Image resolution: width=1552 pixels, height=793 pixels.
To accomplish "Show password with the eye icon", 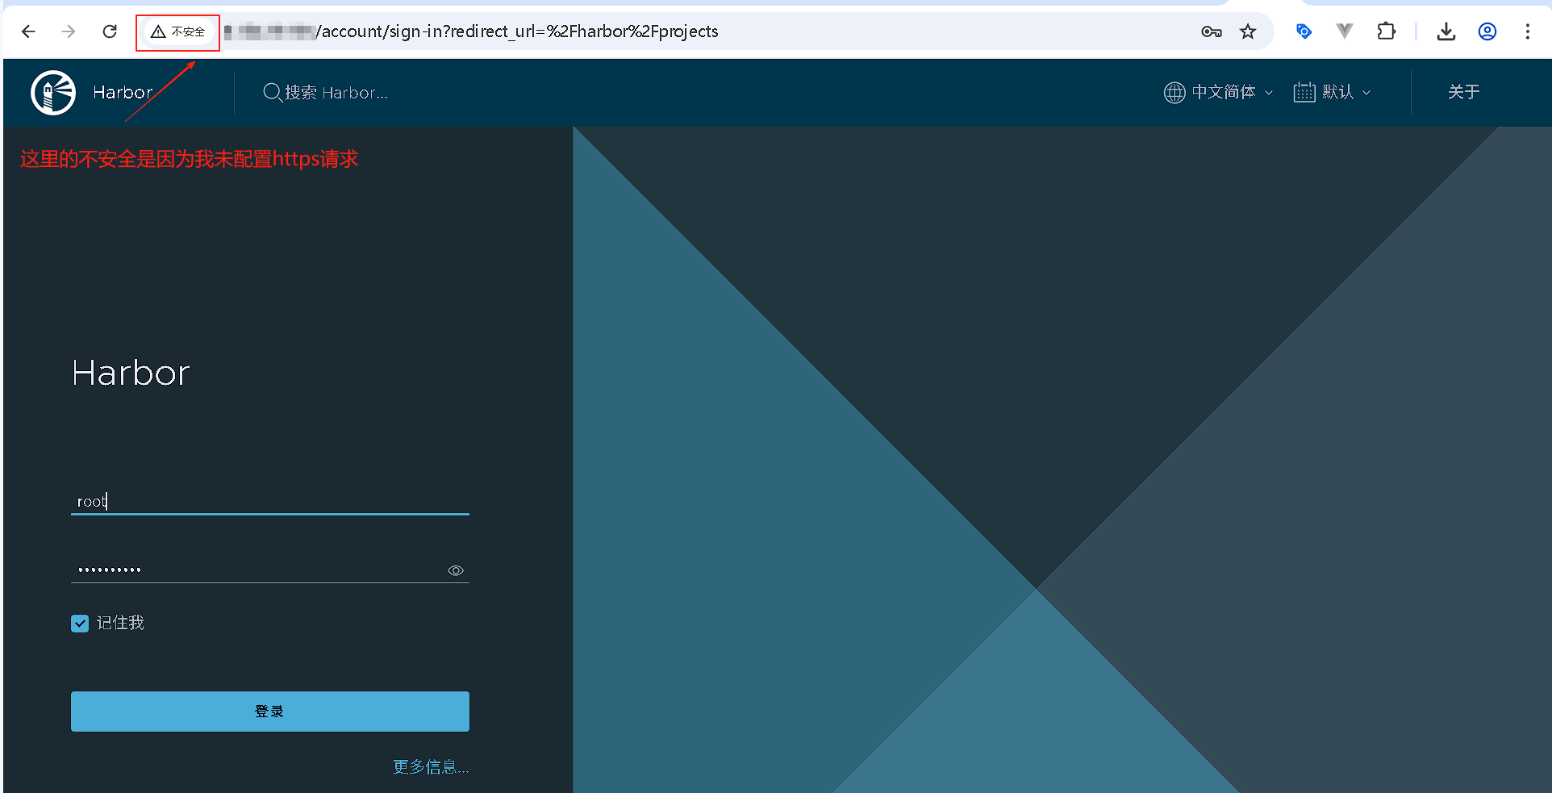I will (x=456, y=570).
